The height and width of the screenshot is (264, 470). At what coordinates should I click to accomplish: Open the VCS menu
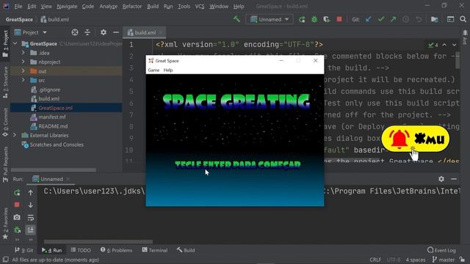click(200, 7)
